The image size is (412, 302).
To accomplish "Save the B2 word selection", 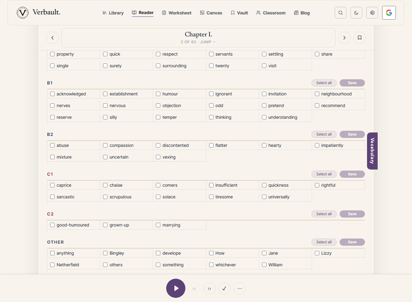I will coord(352,134).
